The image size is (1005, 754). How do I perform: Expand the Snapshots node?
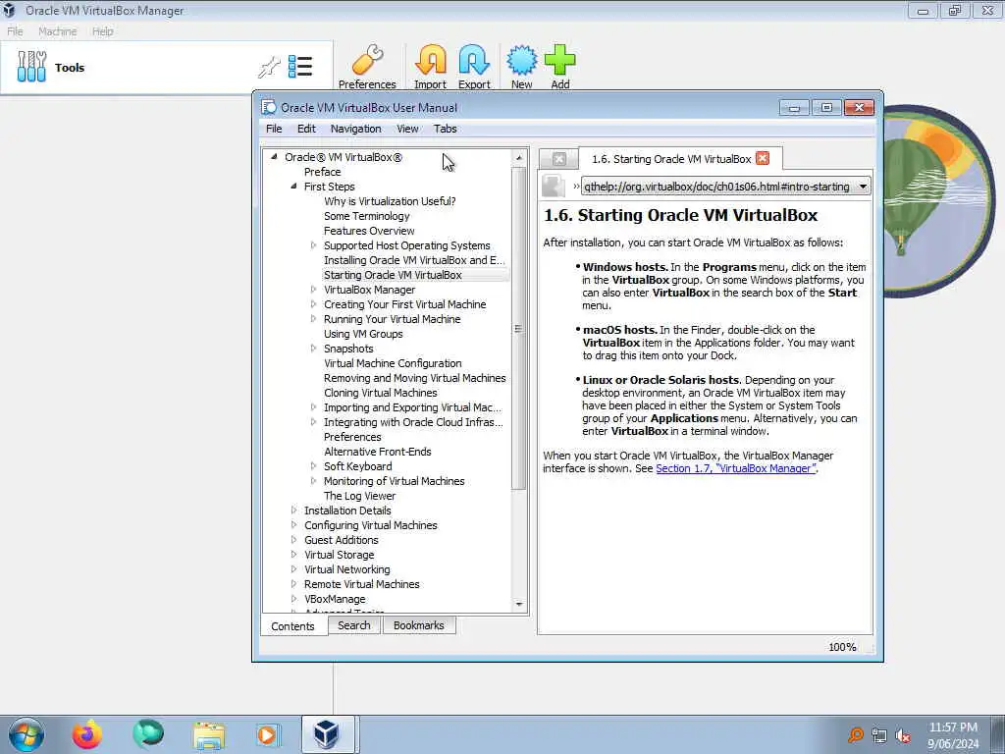click(313, 349)
